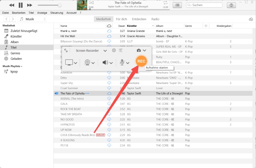The image size is (256, 168).
Task: Open the Titel menu in menu bar
Action: pos(31,13)
